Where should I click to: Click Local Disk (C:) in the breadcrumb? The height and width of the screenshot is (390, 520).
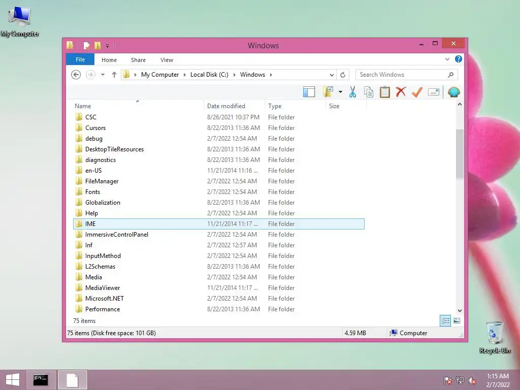(x=209, y=75)
